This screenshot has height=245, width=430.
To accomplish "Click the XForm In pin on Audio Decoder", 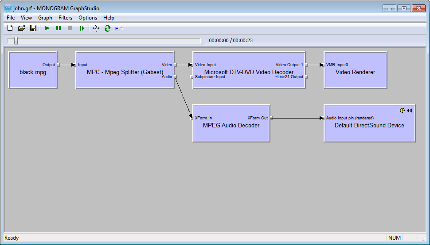I will coord(192,118).
